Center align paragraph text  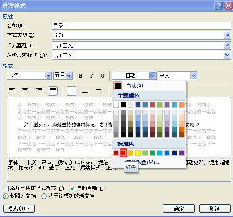[x=25, y=90]
